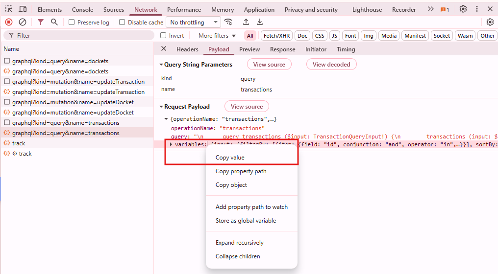The height and width of the screenshot is (274, 498).
Task: Select the updateDocket mutation request row
Action: (73, 102)
